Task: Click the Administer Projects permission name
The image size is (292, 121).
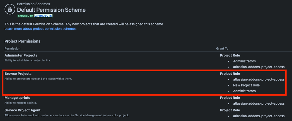Action: tap(21, 55)
